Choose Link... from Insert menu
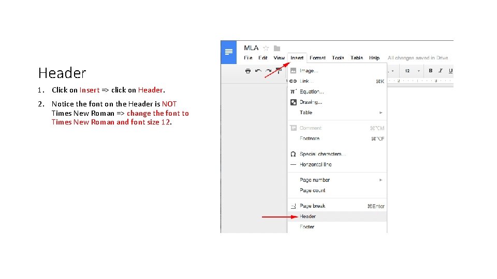This screenshot has width=497, height=279. pyautogui.click(x=337, y=81)
